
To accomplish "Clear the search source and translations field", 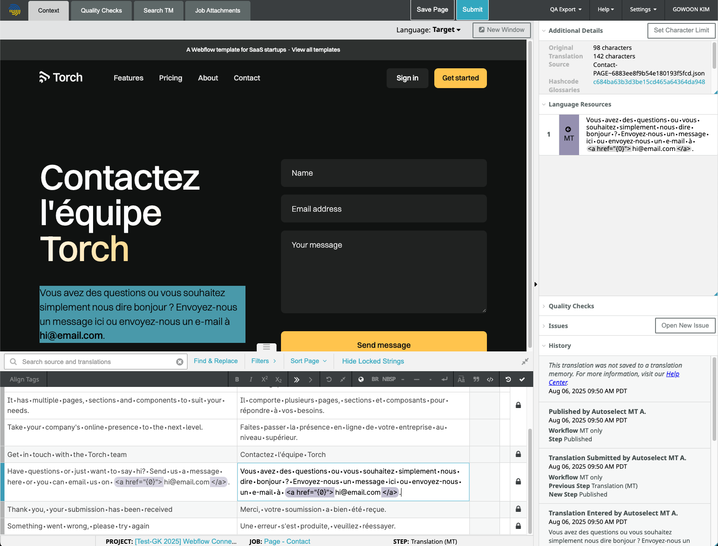I will point(180,362).
